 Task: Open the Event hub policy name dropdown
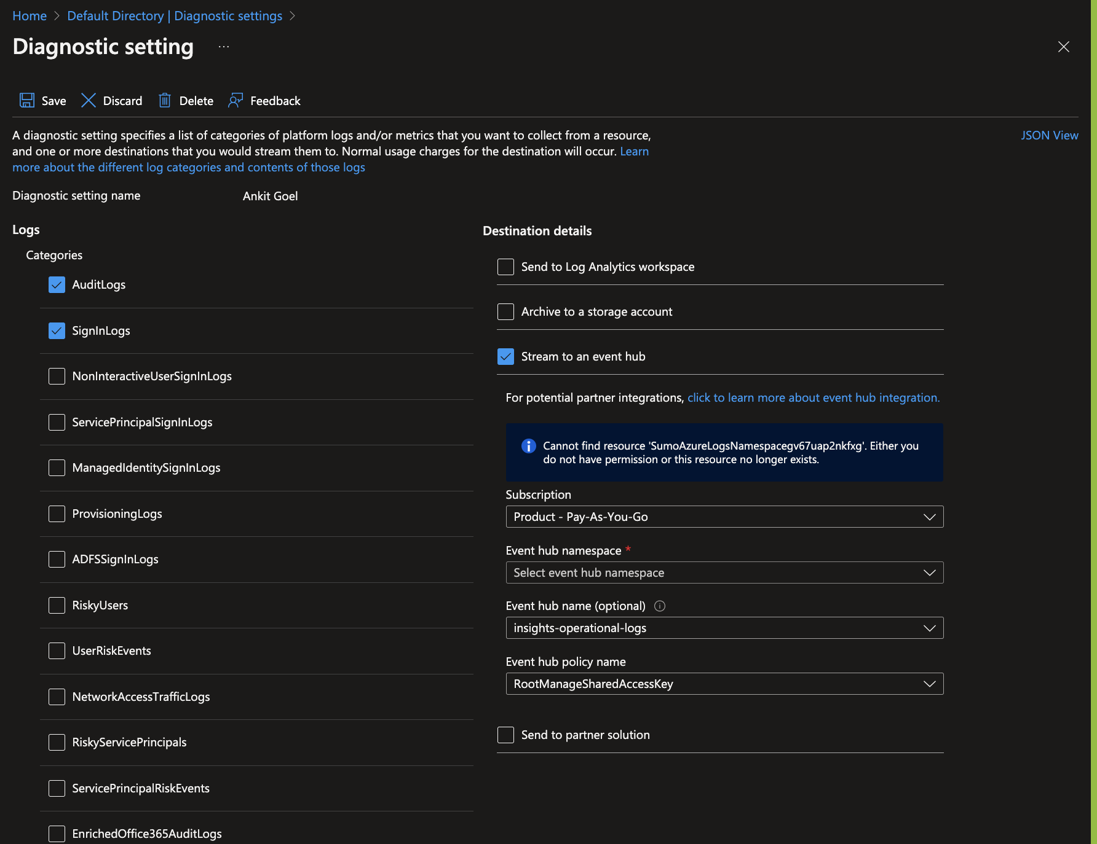929,684
